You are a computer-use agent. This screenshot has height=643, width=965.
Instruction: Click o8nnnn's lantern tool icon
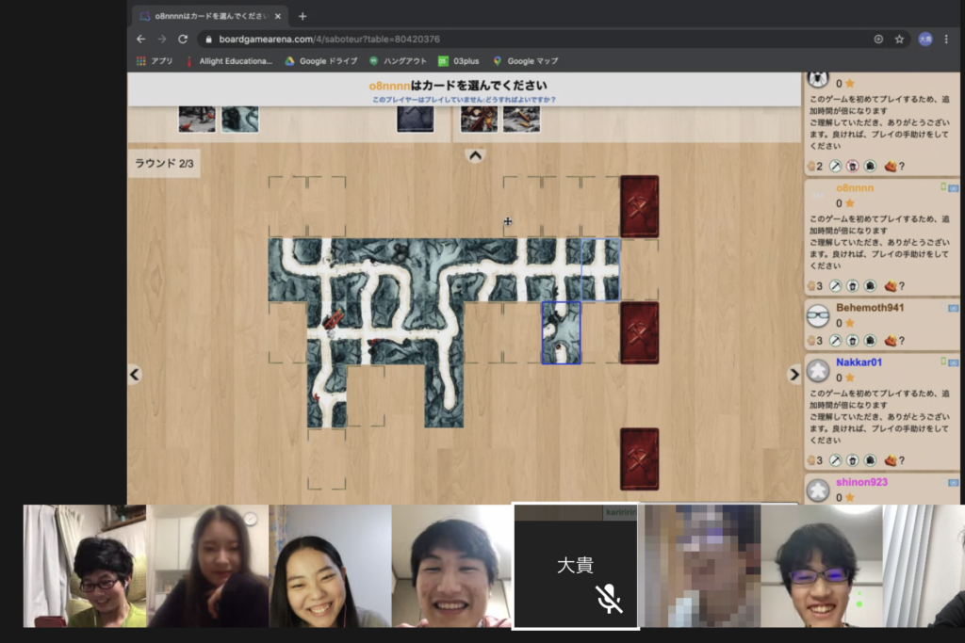point(852,286)
